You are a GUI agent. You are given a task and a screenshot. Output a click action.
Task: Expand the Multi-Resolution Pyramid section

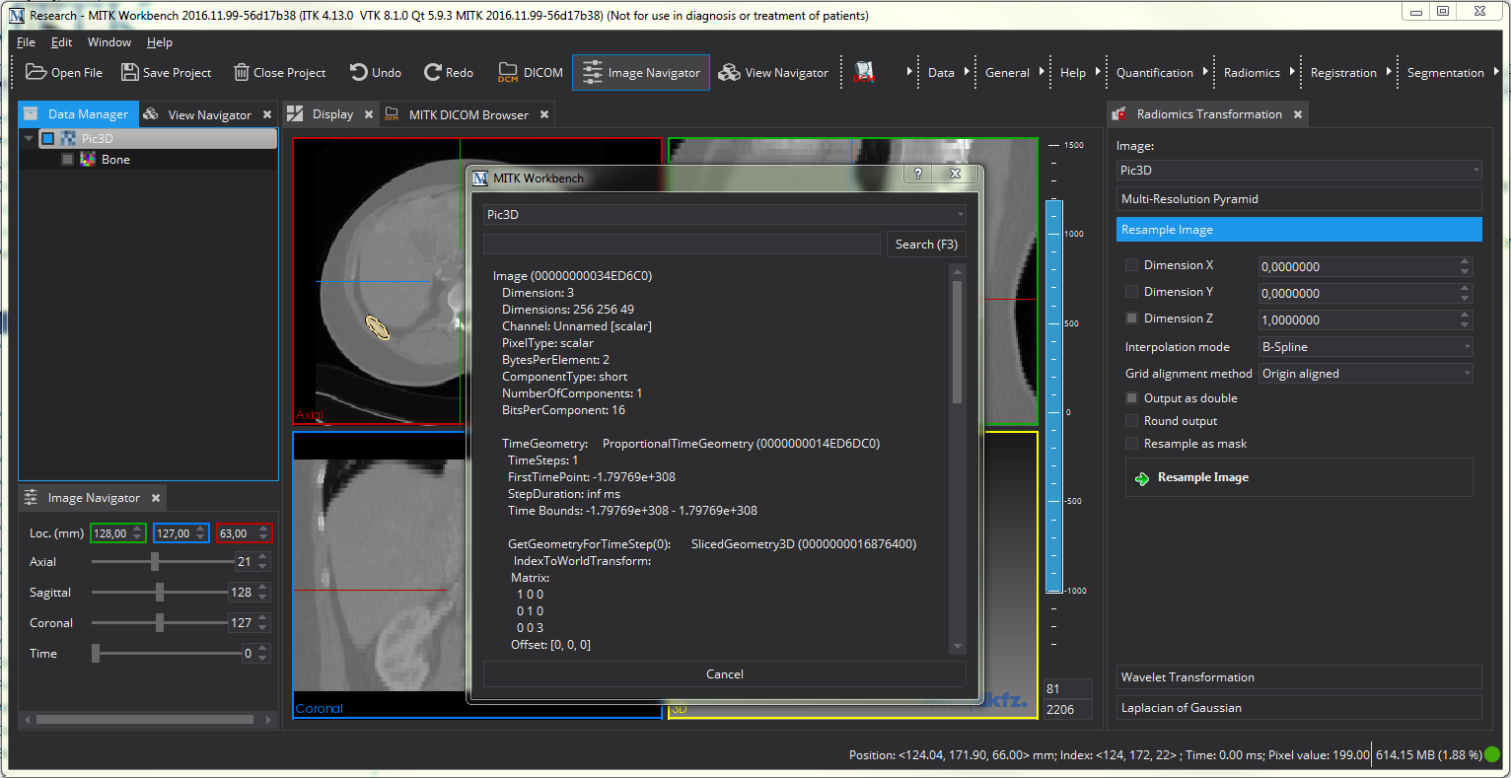click(x=1299, y=199)
